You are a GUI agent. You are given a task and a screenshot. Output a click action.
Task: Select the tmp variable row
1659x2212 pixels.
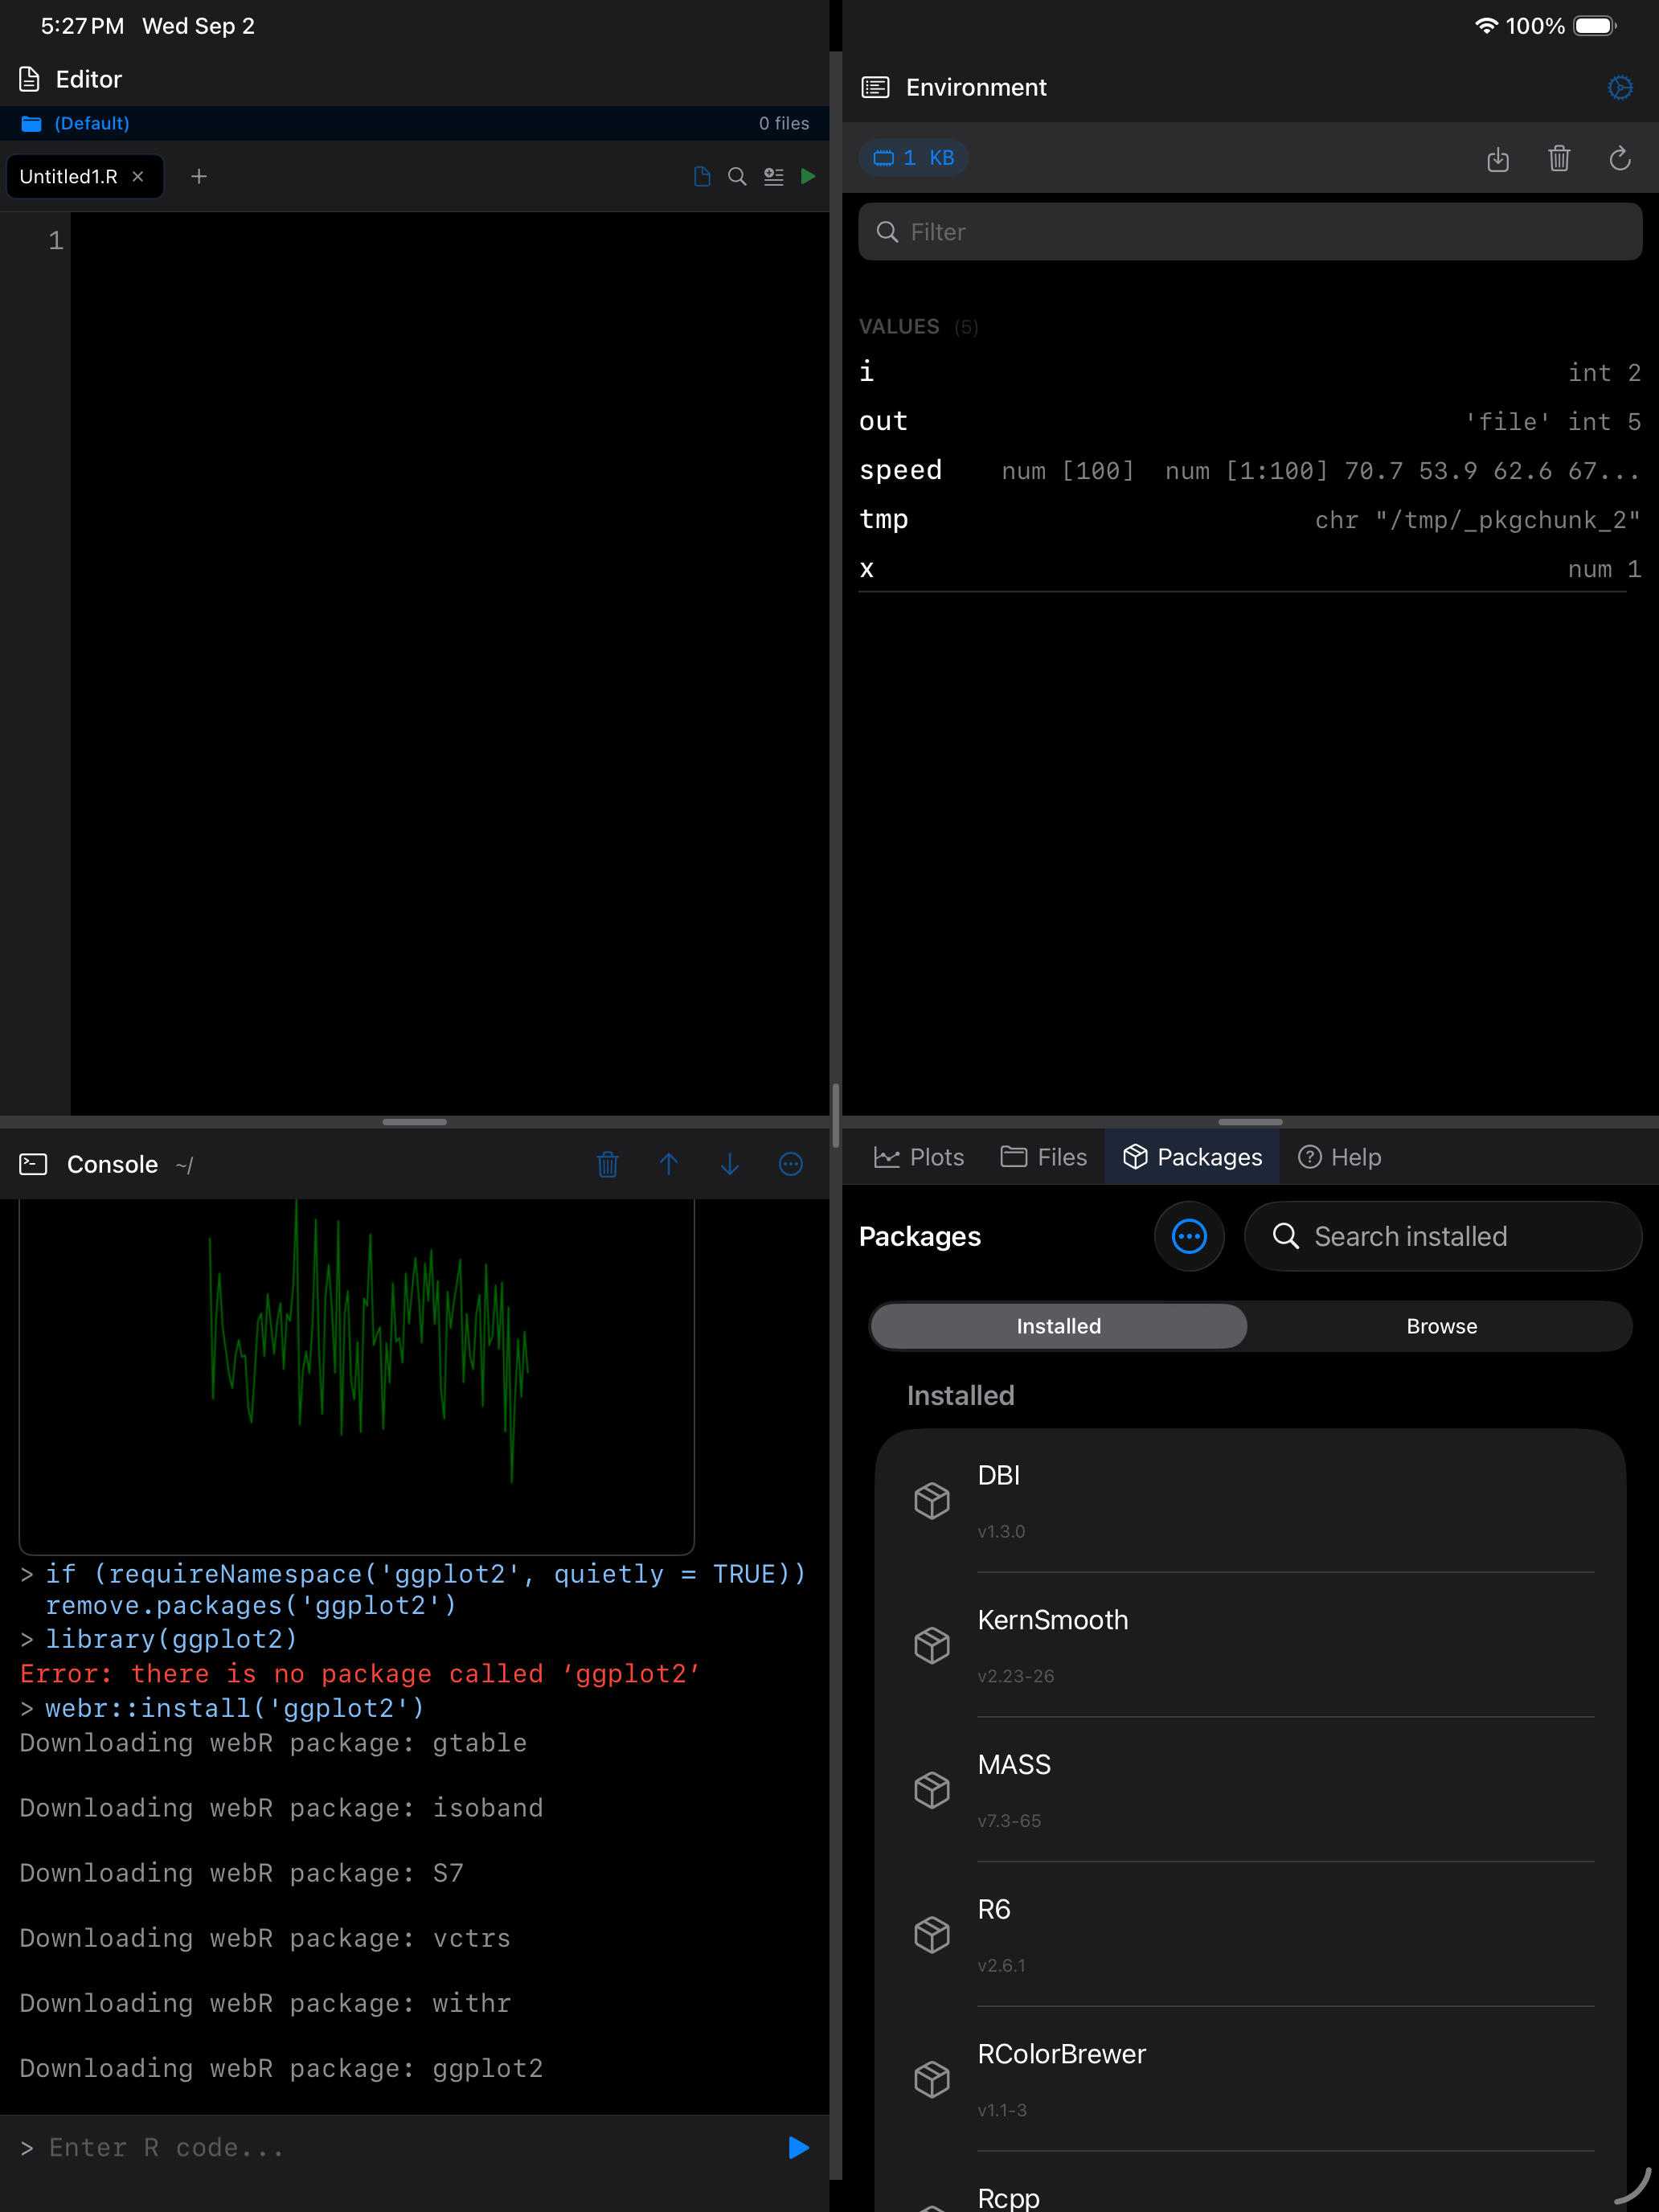coord(1250,519)
